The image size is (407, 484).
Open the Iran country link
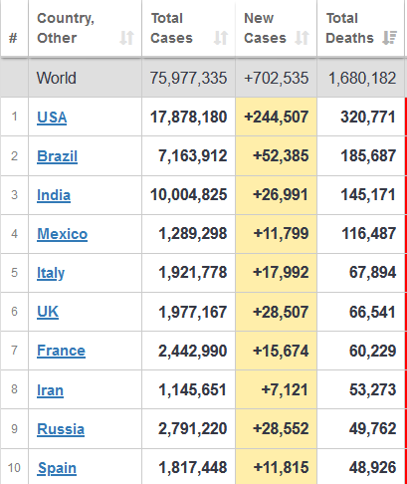50,390
